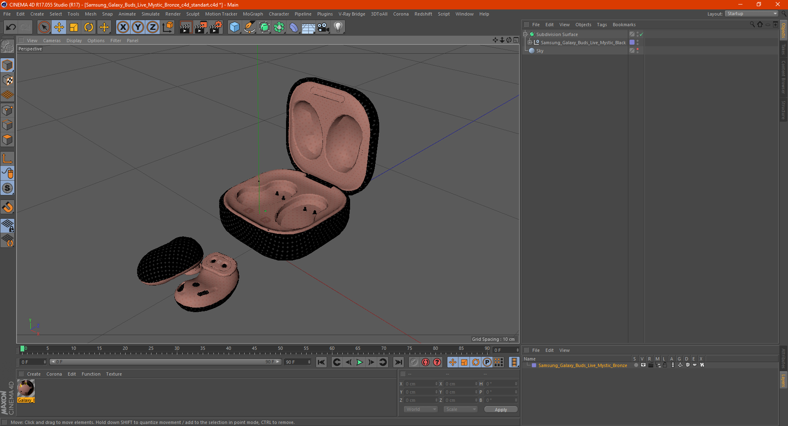Viewport: 788px width, 426px height.
Task: Open the Display viewport menu
Action: [74, 41]
